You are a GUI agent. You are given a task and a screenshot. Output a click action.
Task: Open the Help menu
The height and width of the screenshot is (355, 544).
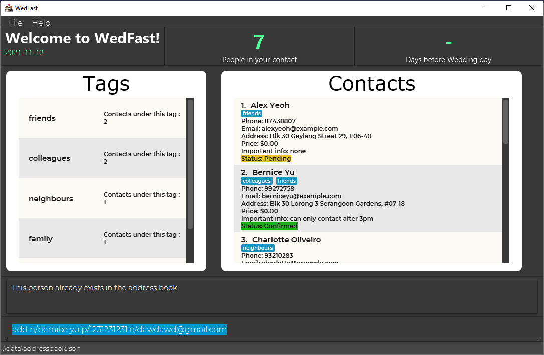[41, 23]
